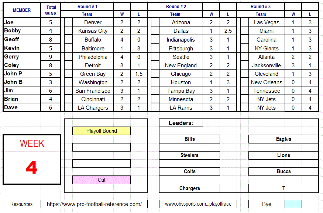
Task: Click the light blue Bye color cell
Action: pyautogui.click(x=293, y=204)
